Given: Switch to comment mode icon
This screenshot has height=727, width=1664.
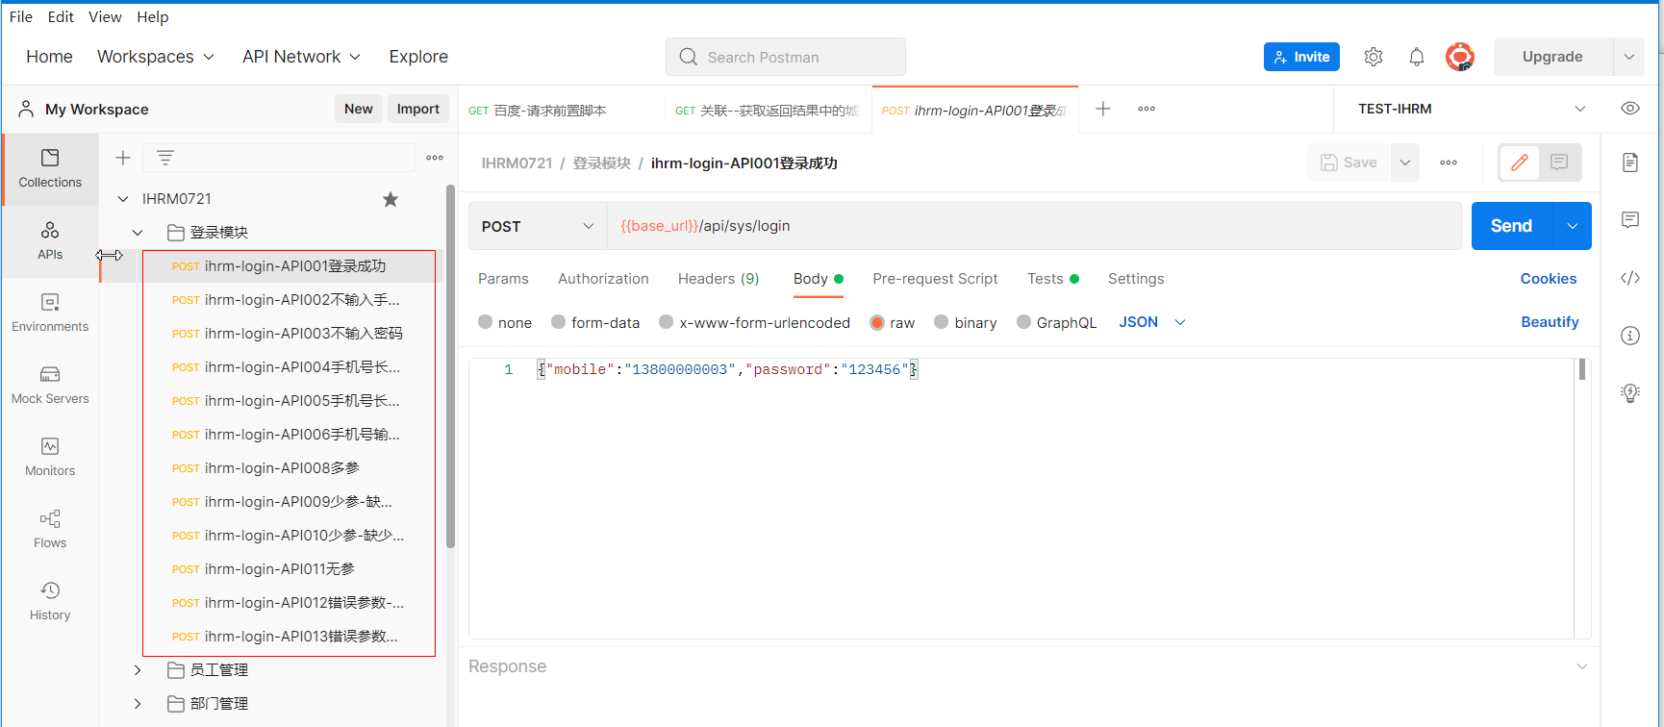Looking at the screenshot, I should [x=1559, y=163].
